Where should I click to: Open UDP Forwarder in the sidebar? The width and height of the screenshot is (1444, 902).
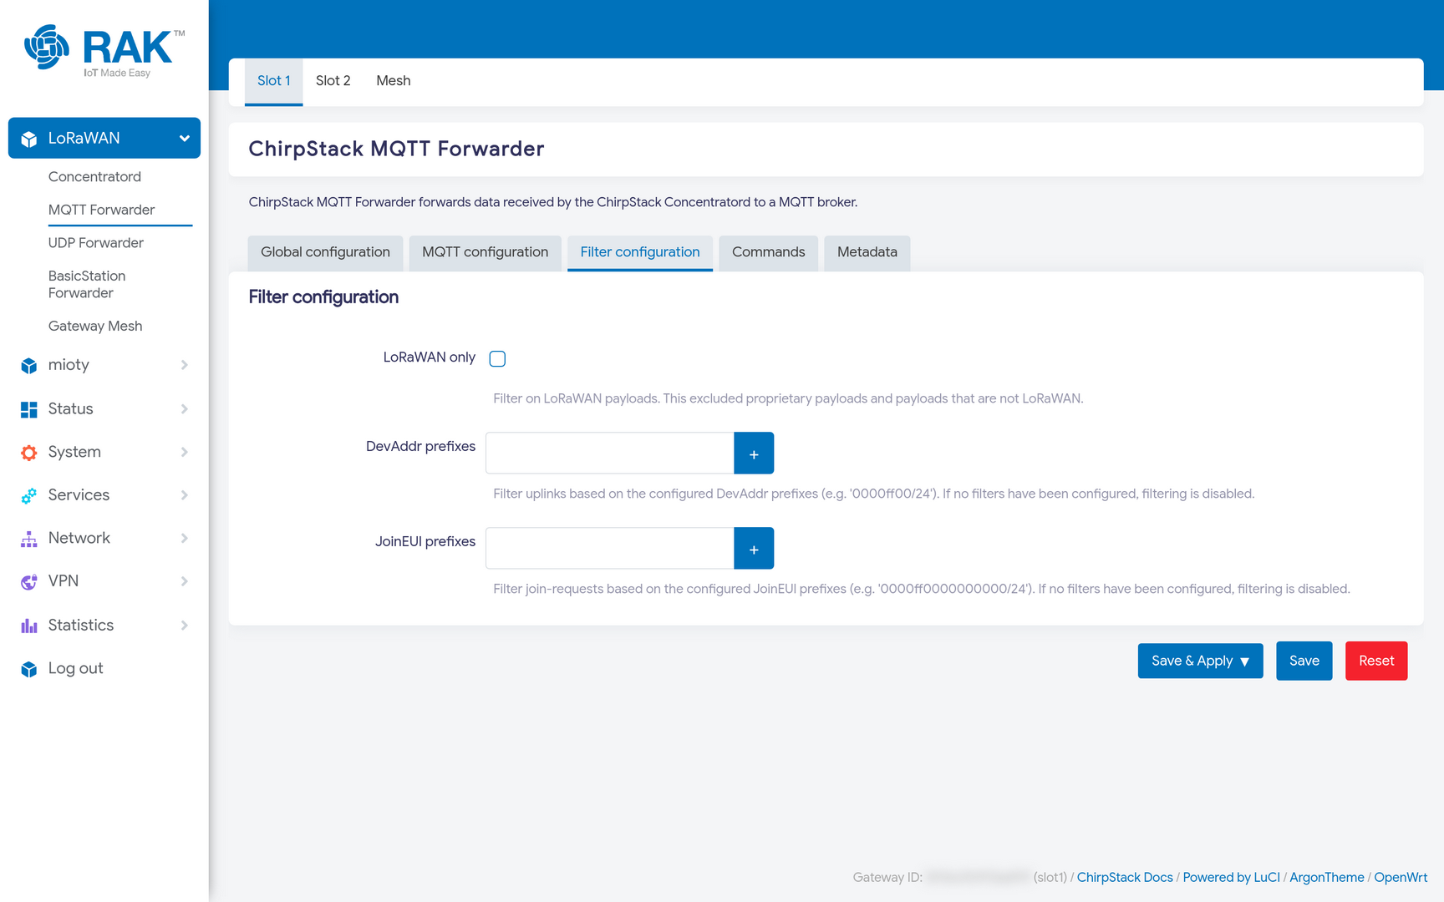pos(96,243)
